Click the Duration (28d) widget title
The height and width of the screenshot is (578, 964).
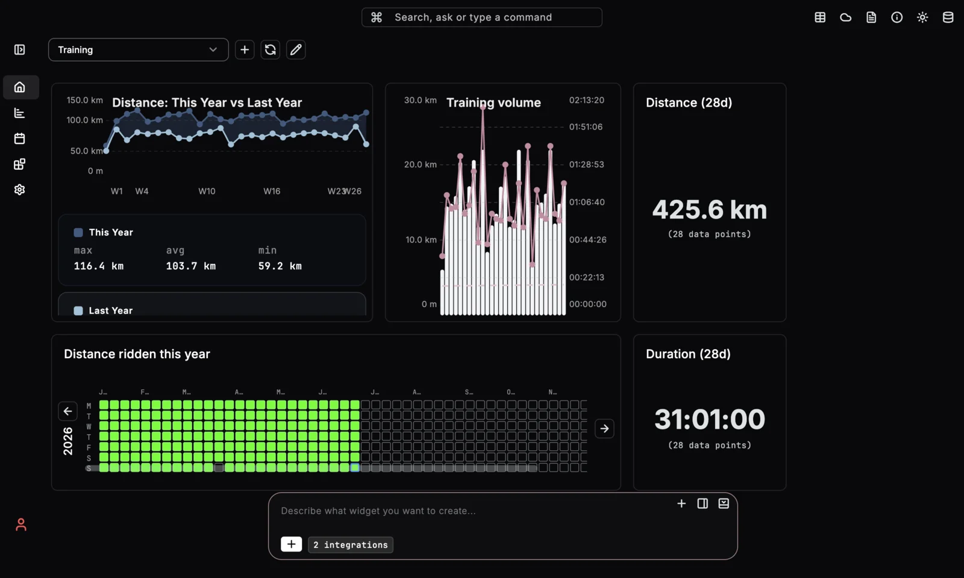[688, 354]
